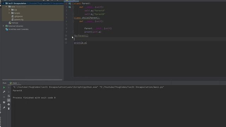Print the console output with printer icon
Screen dimensions: 226x127
pyautogui.click(x=8, y=104)
